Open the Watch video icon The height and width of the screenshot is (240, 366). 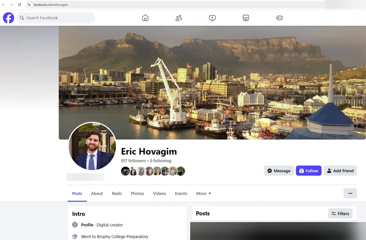tap(212, 18)
